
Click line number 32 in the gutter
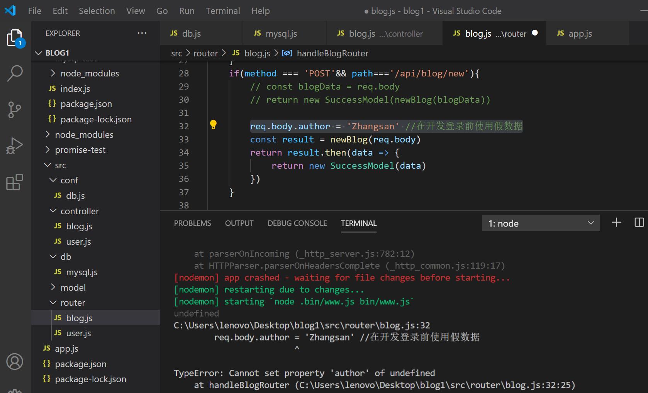(184, 126)
